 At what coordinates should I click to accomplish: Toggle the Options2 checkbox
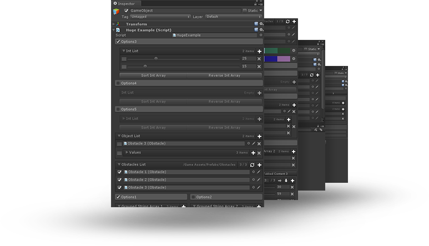coord(193,197)
